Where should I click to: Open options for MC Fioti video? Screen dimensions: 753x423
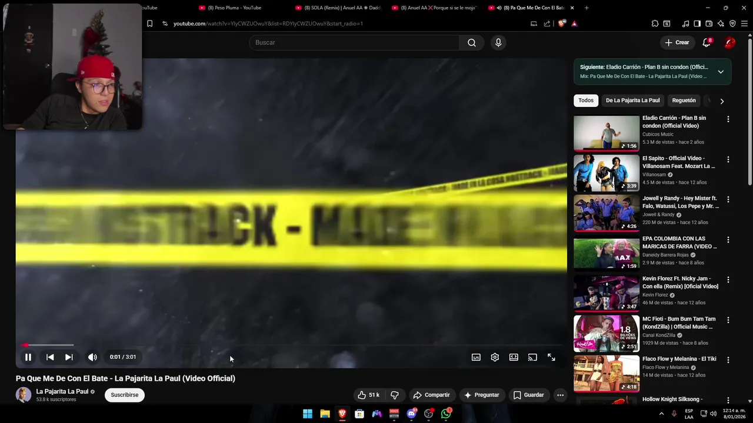point(728,320)
